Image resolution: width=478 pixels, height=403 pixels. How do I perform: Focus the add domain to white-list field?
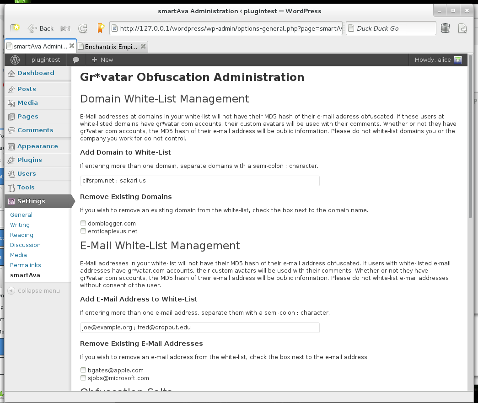200,181
